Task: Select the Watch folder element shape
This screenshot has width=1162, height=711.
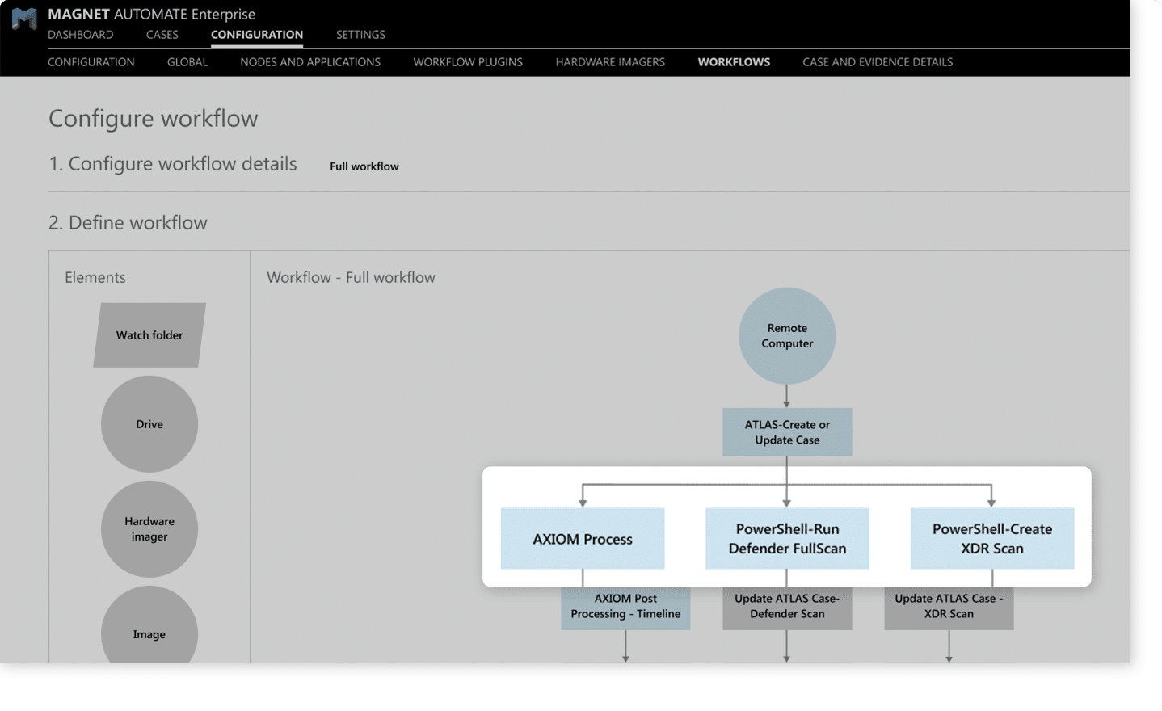Action: pyautogui.click(x=149, y=335)
